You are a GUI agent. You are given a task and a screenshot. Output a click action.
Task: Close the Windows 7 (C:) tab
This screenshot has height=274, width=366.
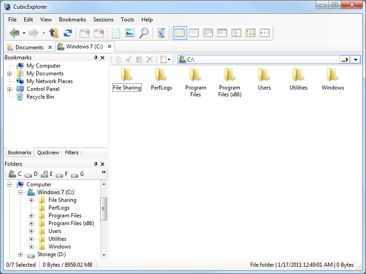point(109,47)
